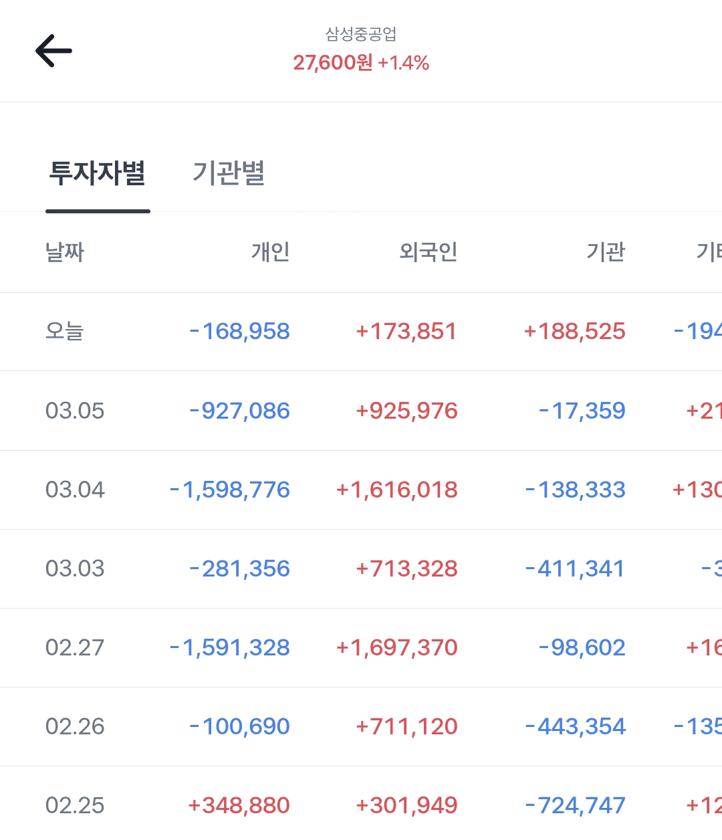Tap foreign value +1,697,370
This screenshot has width=722, height=840.
click(397, 647)
